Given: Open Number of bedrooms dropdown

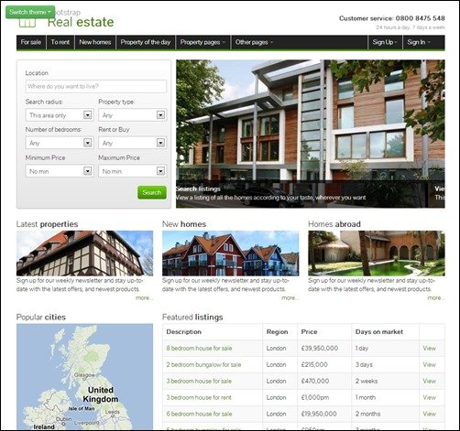Looking at the screenshot, I should click(60, 143).
